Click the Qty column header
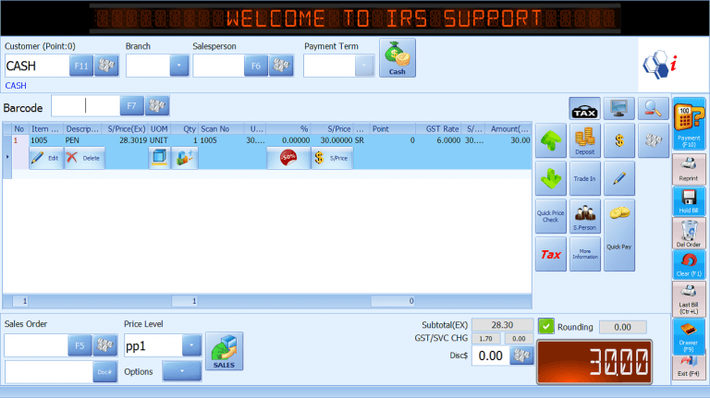 (x=185, y=129)
